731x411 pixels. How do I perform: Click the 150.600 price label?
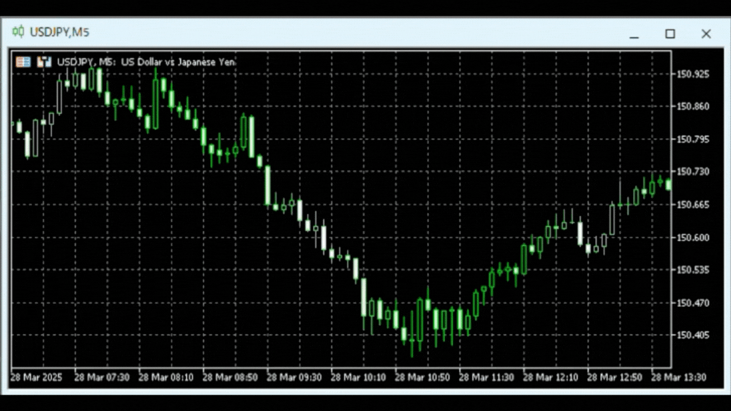693,238
